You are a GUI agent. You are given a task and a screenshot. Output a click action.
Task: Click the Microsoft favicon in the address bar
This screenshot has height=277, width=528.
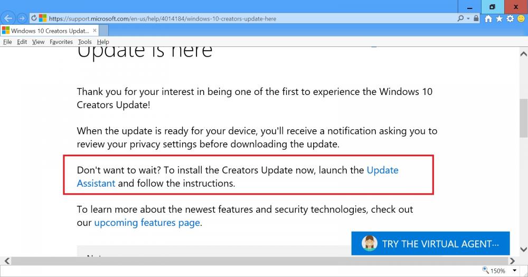[x=43, y=18]
